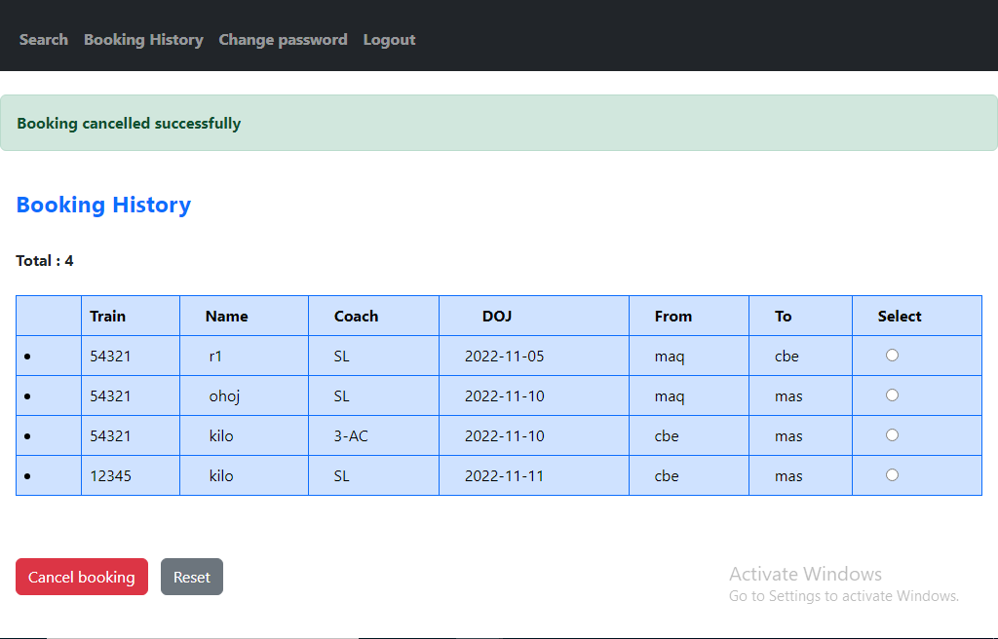Select radio for train 12345 booking

[892, 474]
